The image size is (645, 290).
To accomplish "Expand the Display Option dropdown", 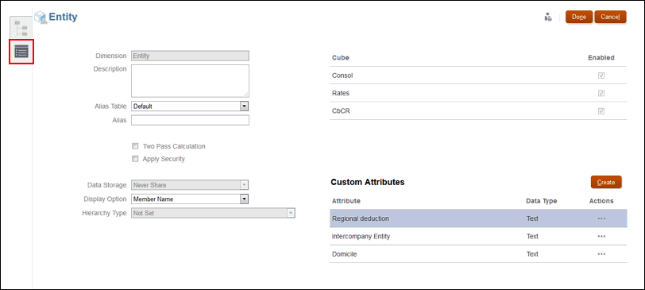I will tap(190, 199).
